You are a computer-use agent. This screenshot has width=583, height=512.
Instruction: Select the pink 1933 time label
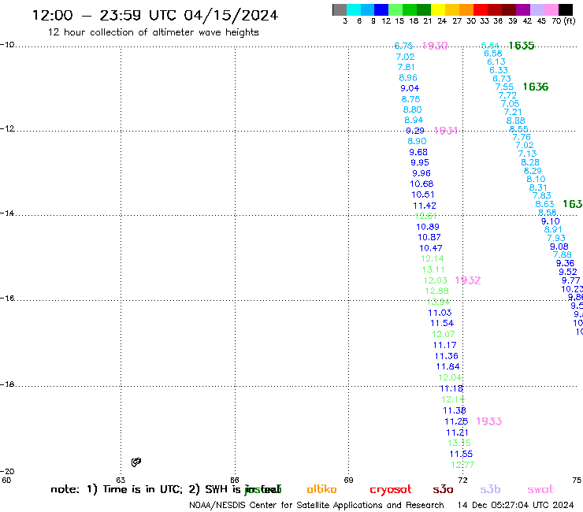click(x=489, y=421)
